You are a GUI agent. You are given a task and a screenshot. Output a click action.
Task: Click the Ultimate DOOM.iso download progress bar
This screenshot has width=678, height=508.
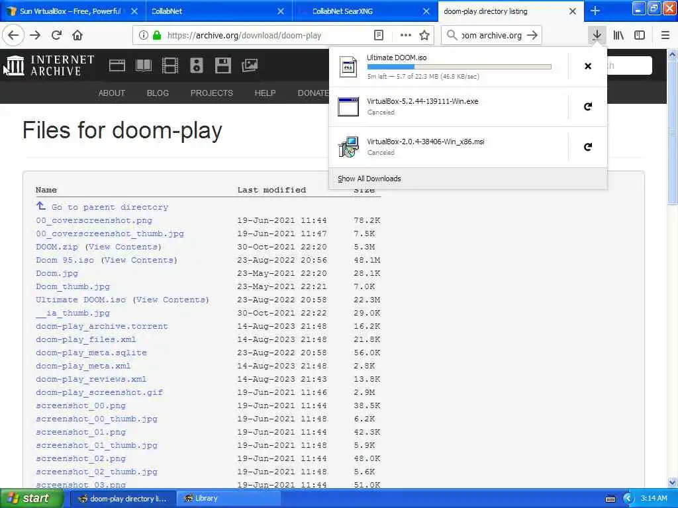460,67
